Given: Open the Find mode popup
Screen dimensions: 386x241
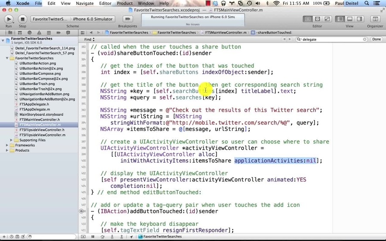Looking at the screenshot, I should click(x=89, y=39).
